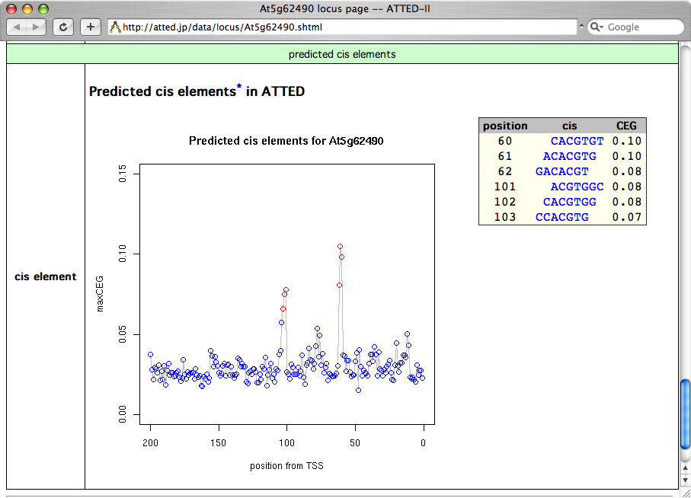Viewport: 691px width, 498px height.
Task: Open the Google search magnifier menu
Action: pos(597,27)
